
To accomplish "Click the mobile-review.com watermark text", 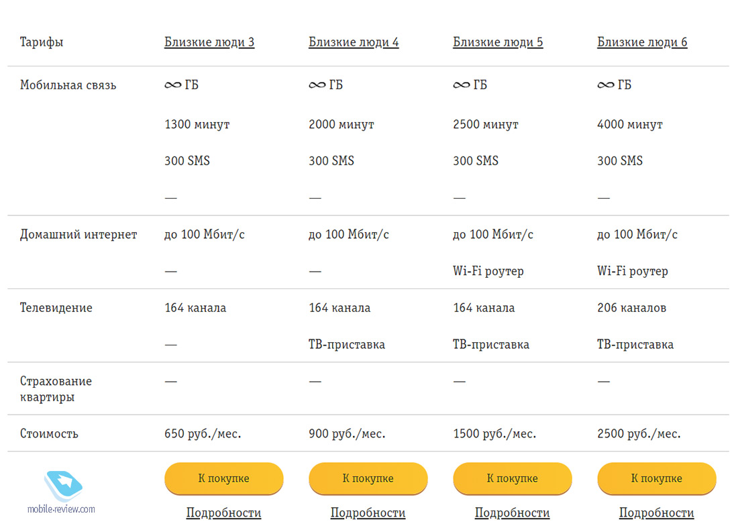I will [x=61, y=509].
